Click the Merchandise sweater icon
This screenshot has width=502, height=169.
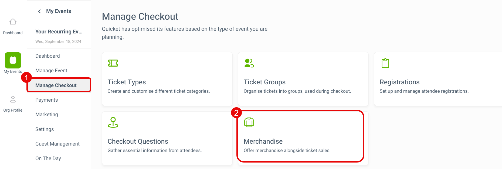(249, 122)
